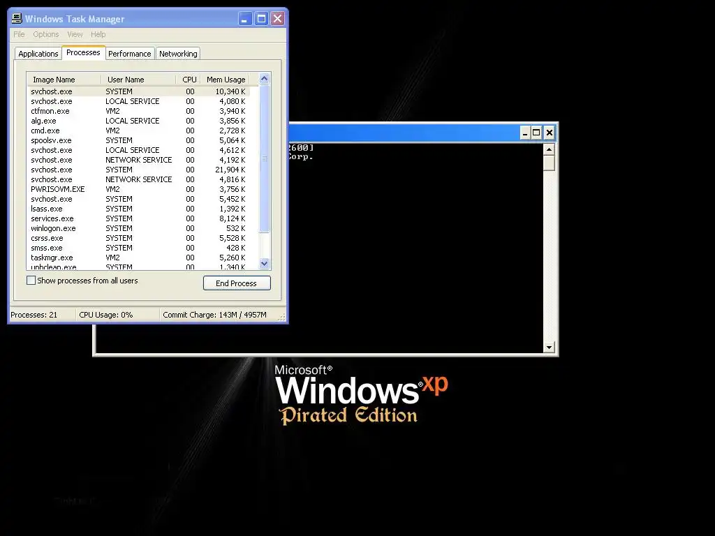Select the csrss.exe process

pos(138,239)
